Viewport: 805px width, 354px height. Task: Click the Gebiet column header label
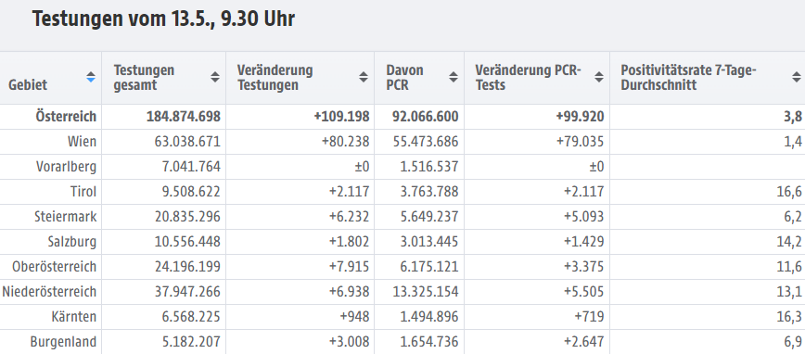pos(28,84)
